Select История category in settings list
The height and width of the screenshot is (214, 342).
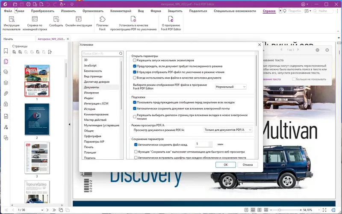90,109
